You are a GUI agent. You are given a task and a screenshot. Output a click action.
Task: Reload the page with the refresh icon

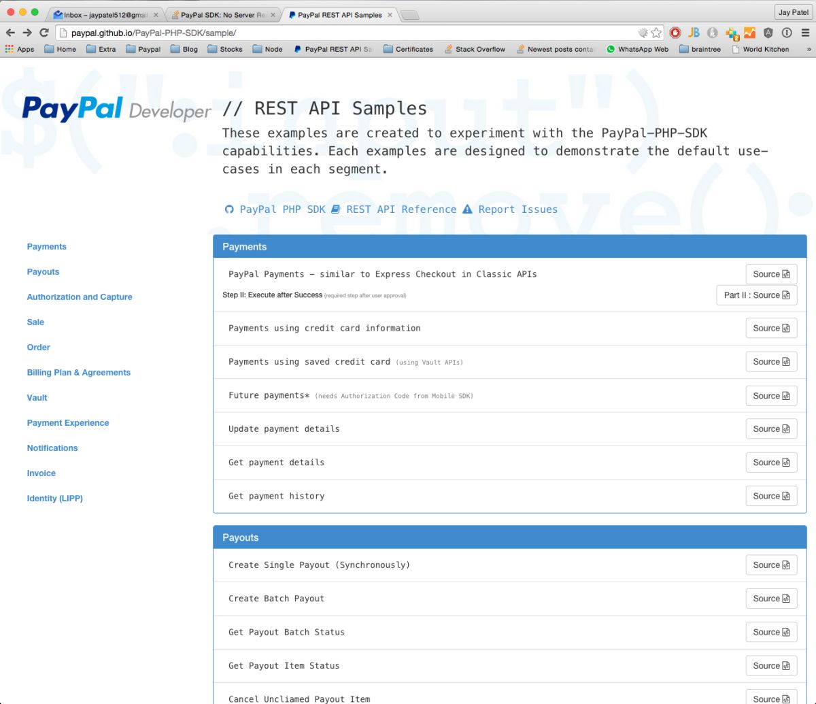(44, 33)
